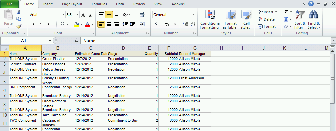
Task: Open Conditional Formatting menu
Action: 210,20
